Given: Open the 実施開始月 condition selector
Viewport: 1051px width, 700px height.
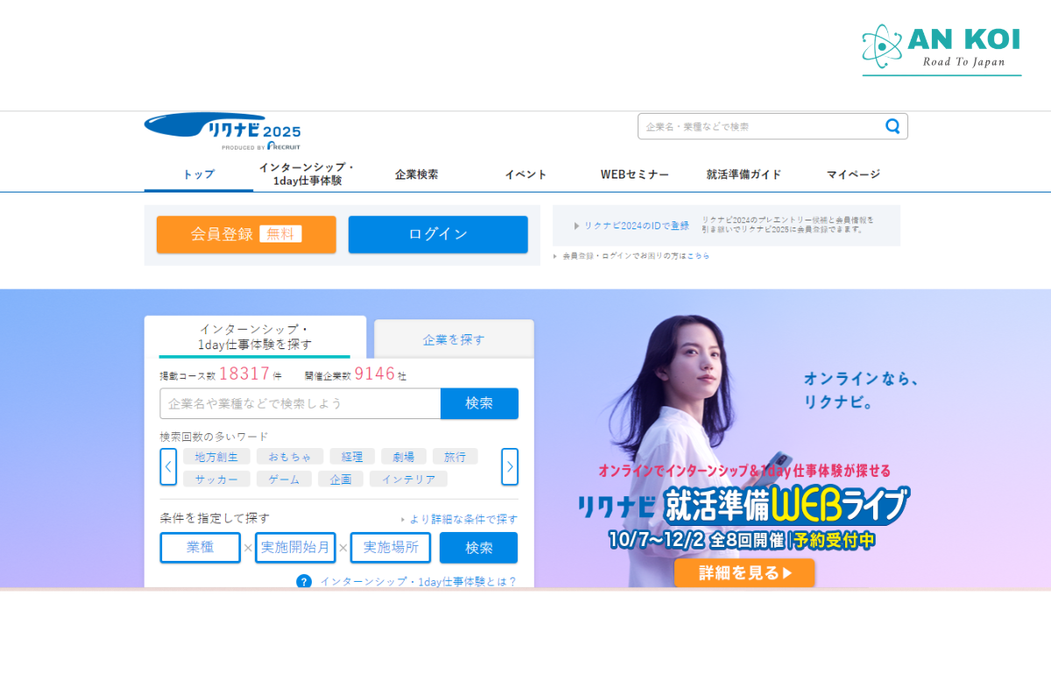Looking at the screenshot, I should pyautogui.click(x=295, y=548).
